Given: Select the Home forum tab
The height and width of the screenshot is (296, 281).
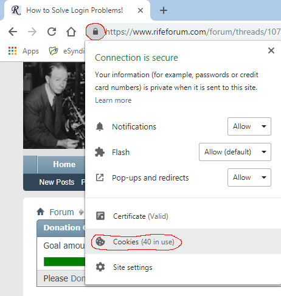Looking at the screenshot, I should (64, 164).
